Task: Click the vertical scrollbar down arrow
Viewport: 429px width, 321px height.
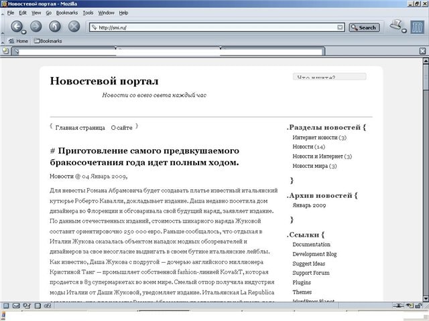Action: tap(425, 296)
